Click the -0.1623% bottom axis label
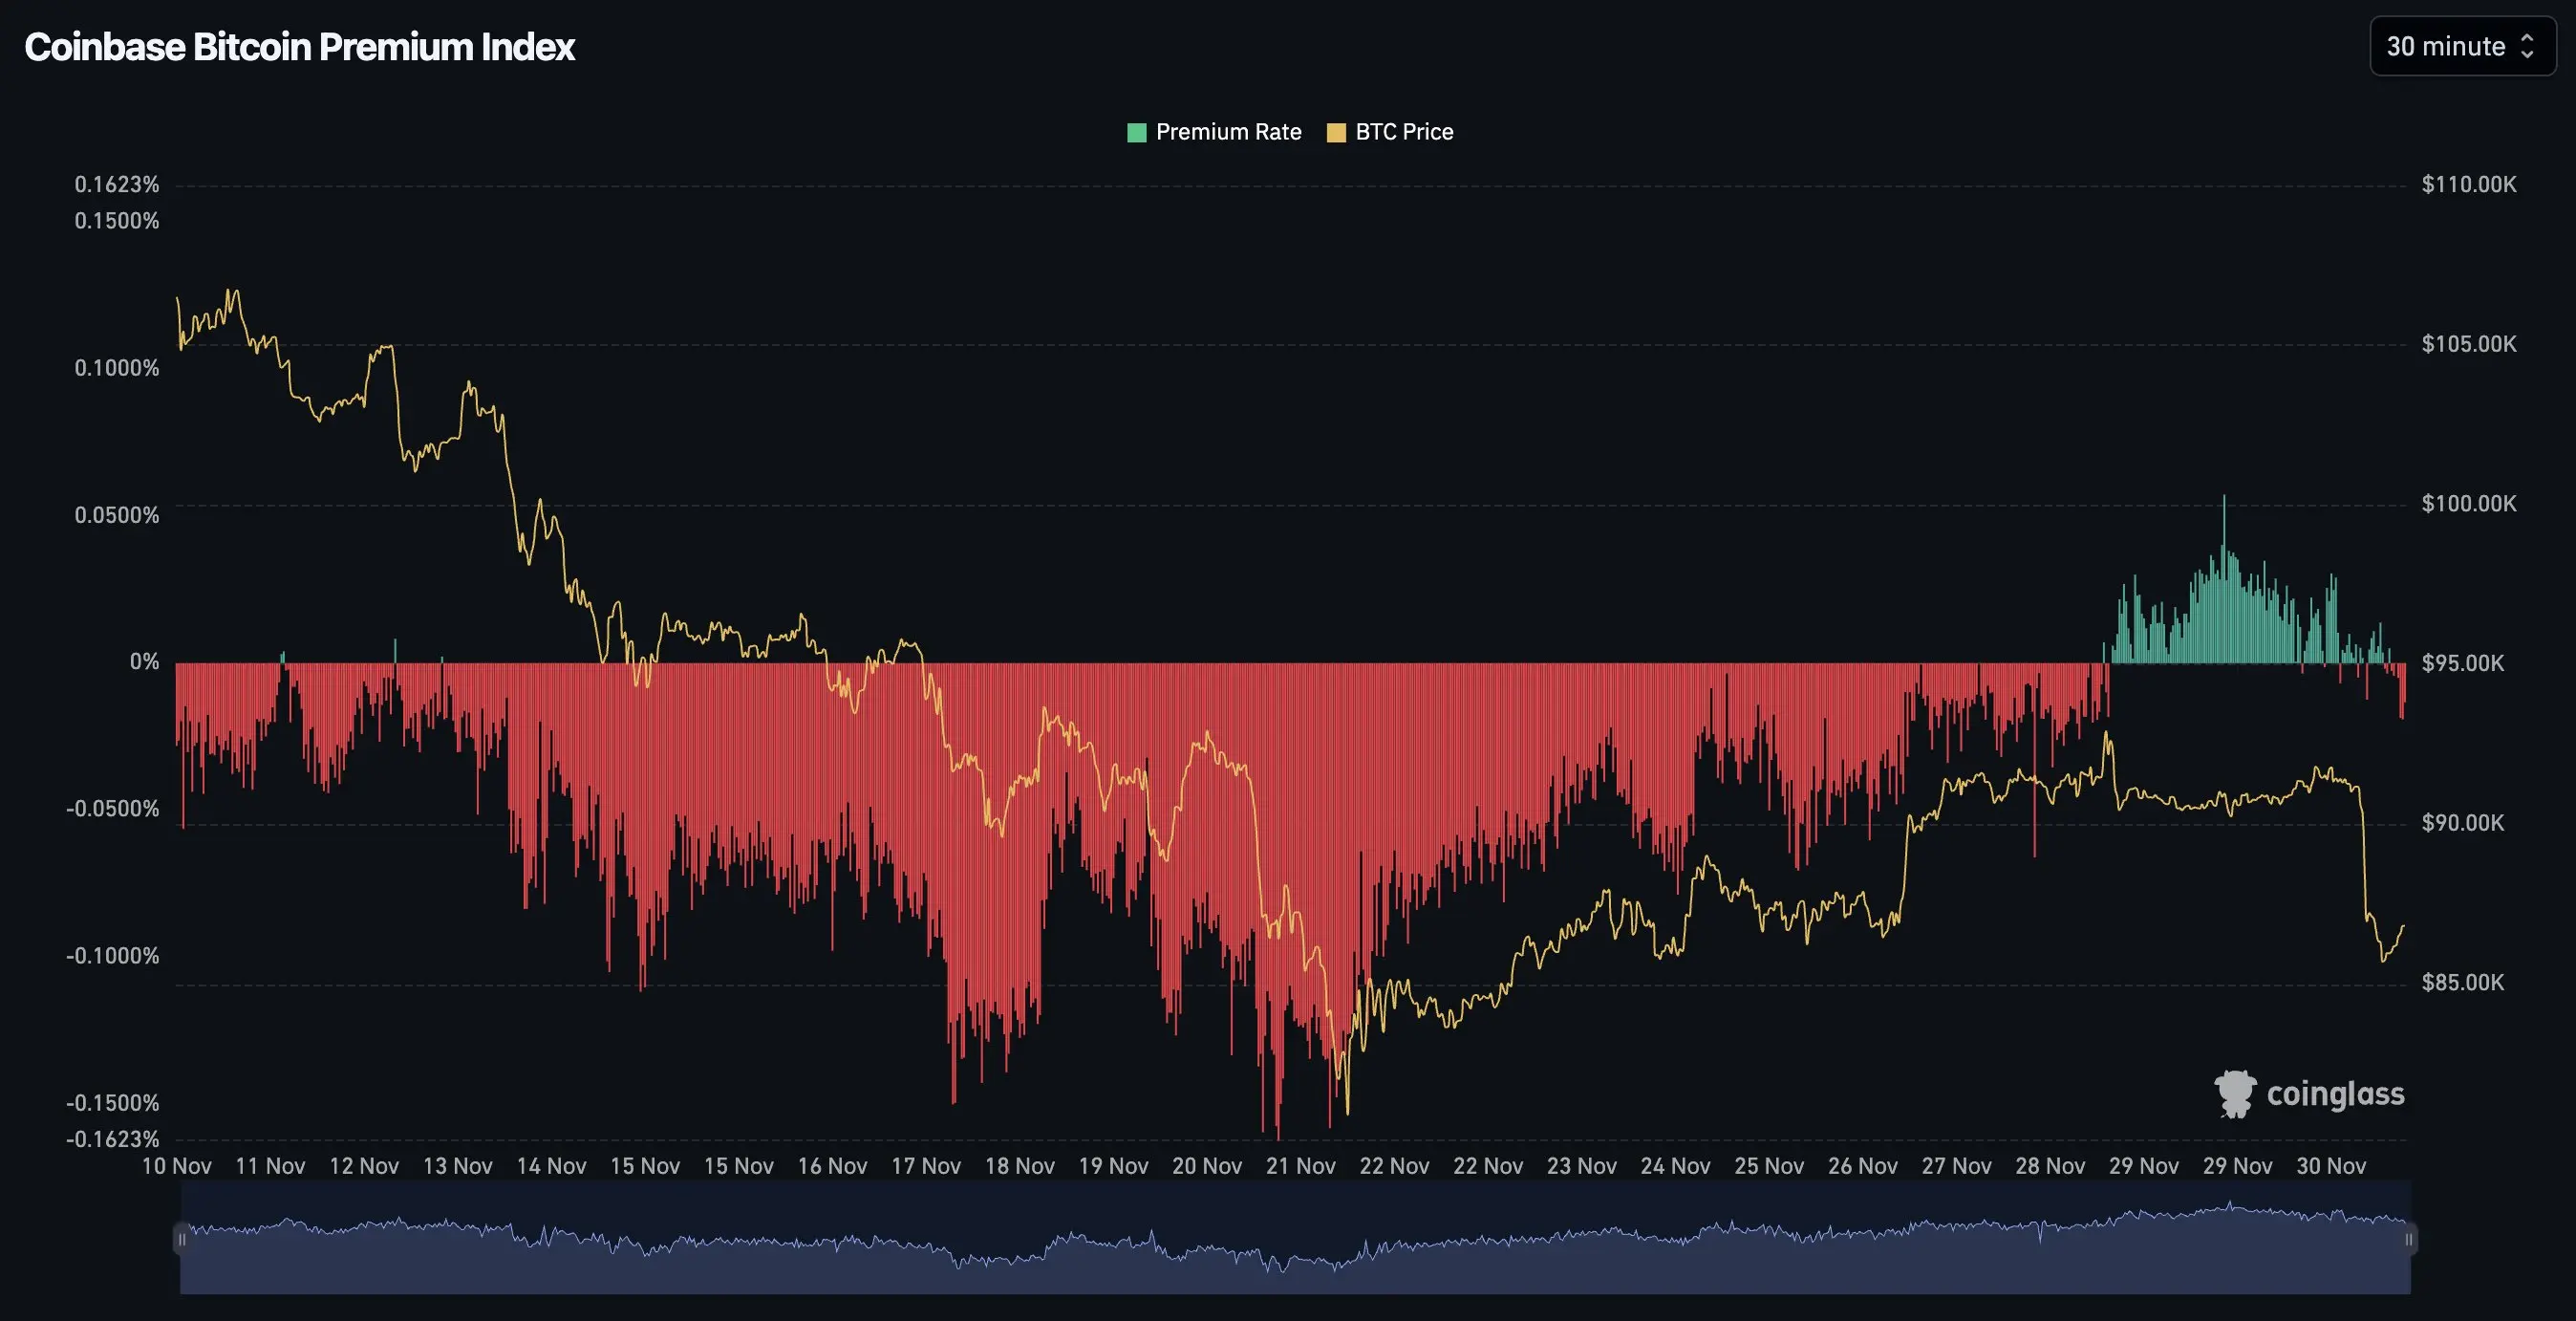The width and height of the screenshot is (2576, 1321). (113, 1138)
